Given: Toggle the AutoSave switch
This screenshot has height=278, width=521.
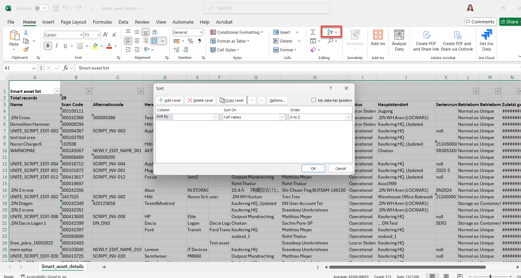Looking at the screenshot, I should pyautogui.click(x=41, y=8).
